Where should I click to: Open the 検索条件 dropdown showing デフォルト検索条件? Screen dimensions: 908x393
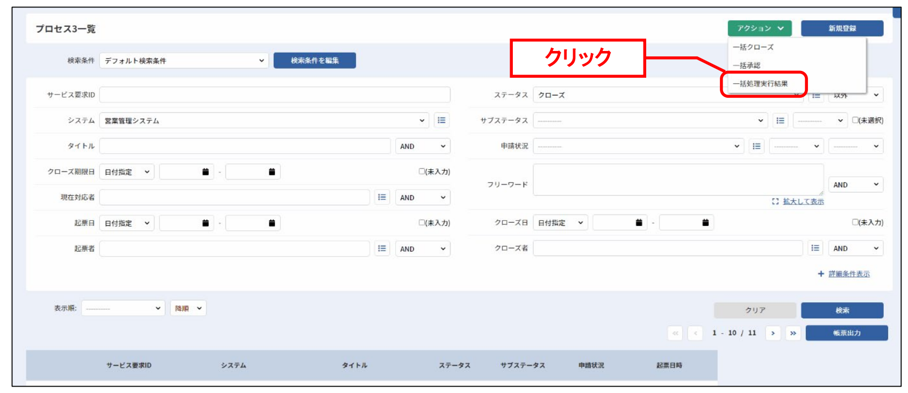(x=184, y=61)
